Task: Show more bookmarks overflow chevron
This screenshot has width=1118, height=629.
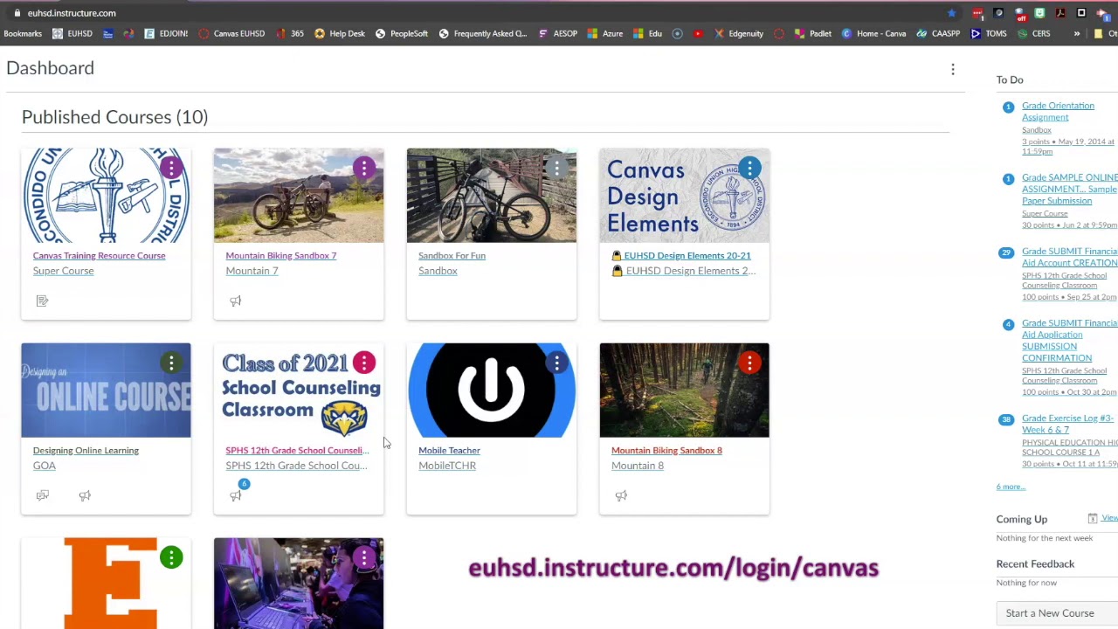Action: pyautogui.click(x=1076, y=33)
